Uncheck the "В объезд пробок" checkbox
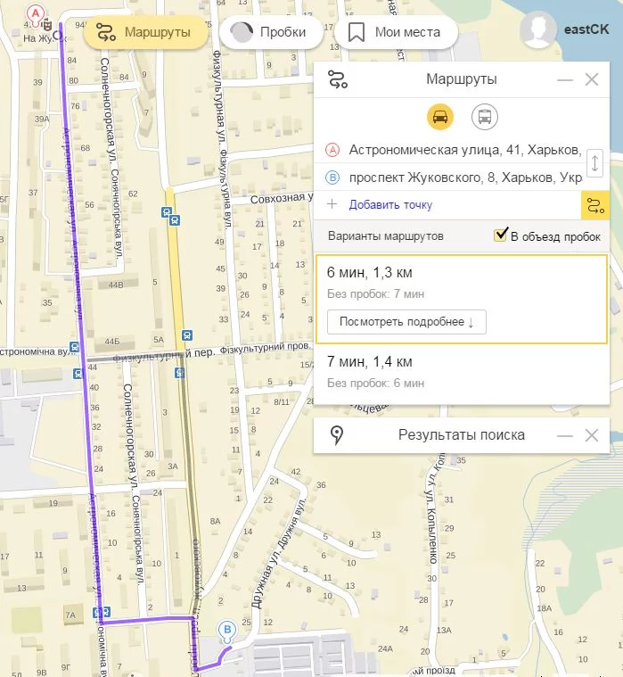 click(x=501, y=235)
